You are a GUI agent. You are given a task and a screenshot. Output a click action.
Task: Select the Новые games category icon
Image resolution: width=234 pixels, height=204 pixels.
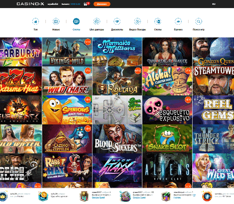coord(56,22)
